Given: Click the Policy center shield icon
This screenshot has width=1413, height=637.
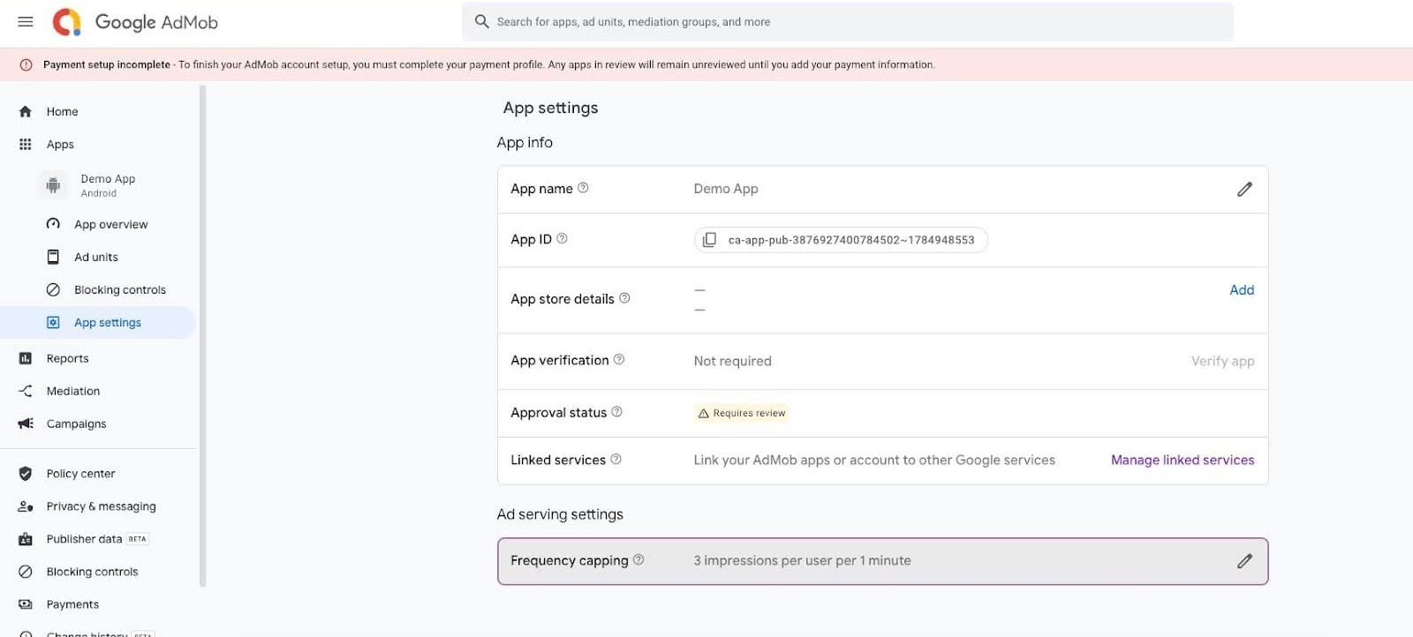Looking at the screenshot, I should point(26,474).
